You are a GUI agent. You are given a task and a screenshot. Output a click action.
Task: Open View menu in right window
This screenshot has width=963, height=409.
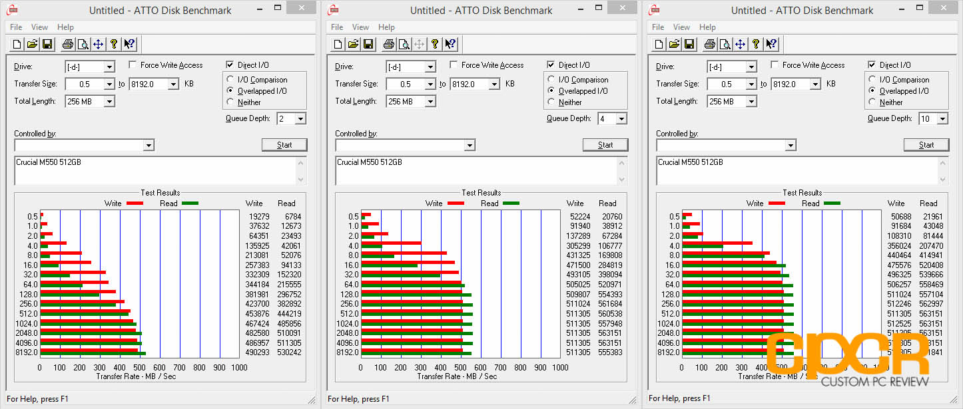pos(682,27)
